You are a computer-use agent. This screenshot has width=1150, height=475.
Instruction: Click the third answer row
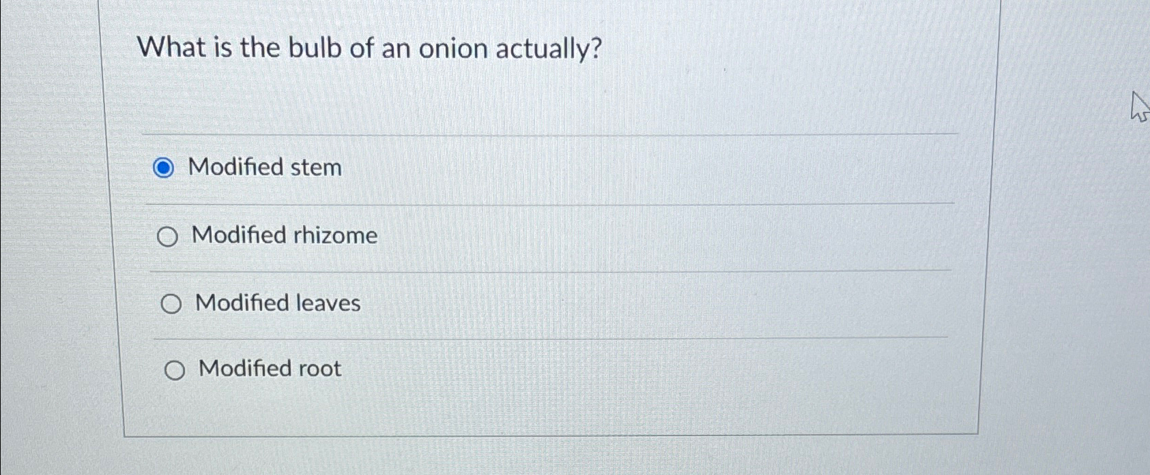click(x=478, y=303)
